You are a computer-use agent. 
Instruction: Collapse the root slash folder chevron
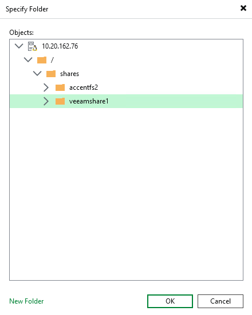(28, 59)
